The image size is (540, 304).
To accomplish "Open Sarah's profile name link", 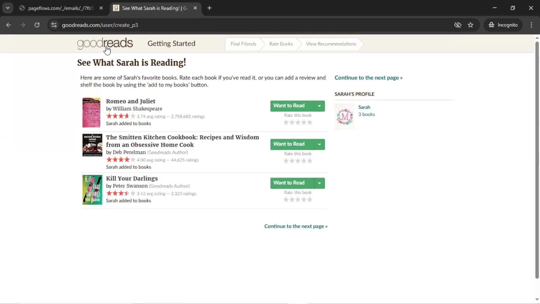I will click(364, 107).
